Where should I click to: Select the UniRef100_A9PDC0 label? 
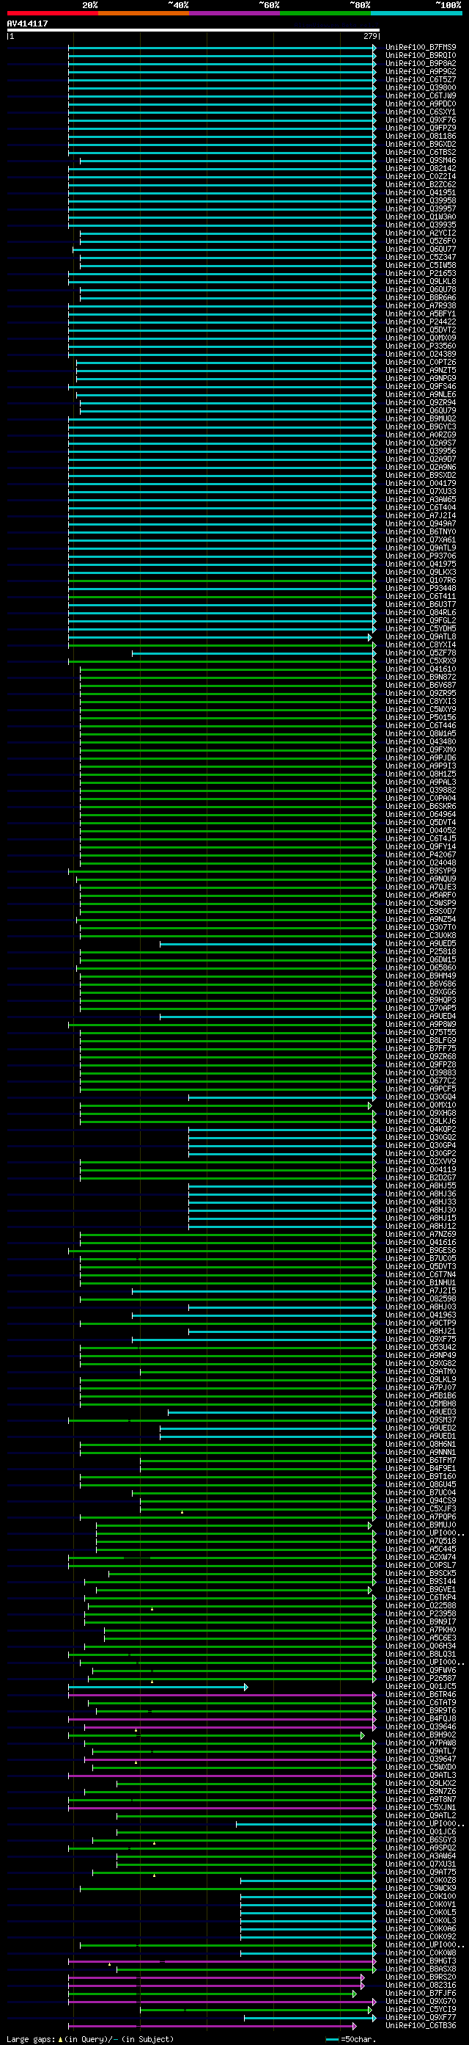tap(421, 104)
